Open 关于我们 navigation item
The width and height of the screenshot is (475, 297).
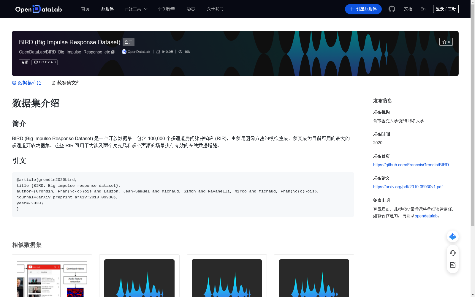(x=215, y=9)
